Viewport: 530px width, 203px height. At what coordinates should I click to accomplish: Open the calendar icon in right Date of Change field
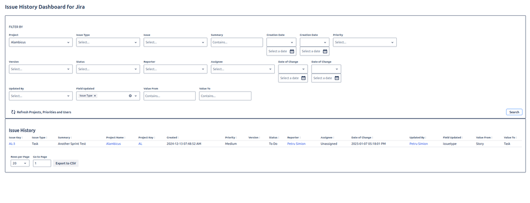(337, 78)
